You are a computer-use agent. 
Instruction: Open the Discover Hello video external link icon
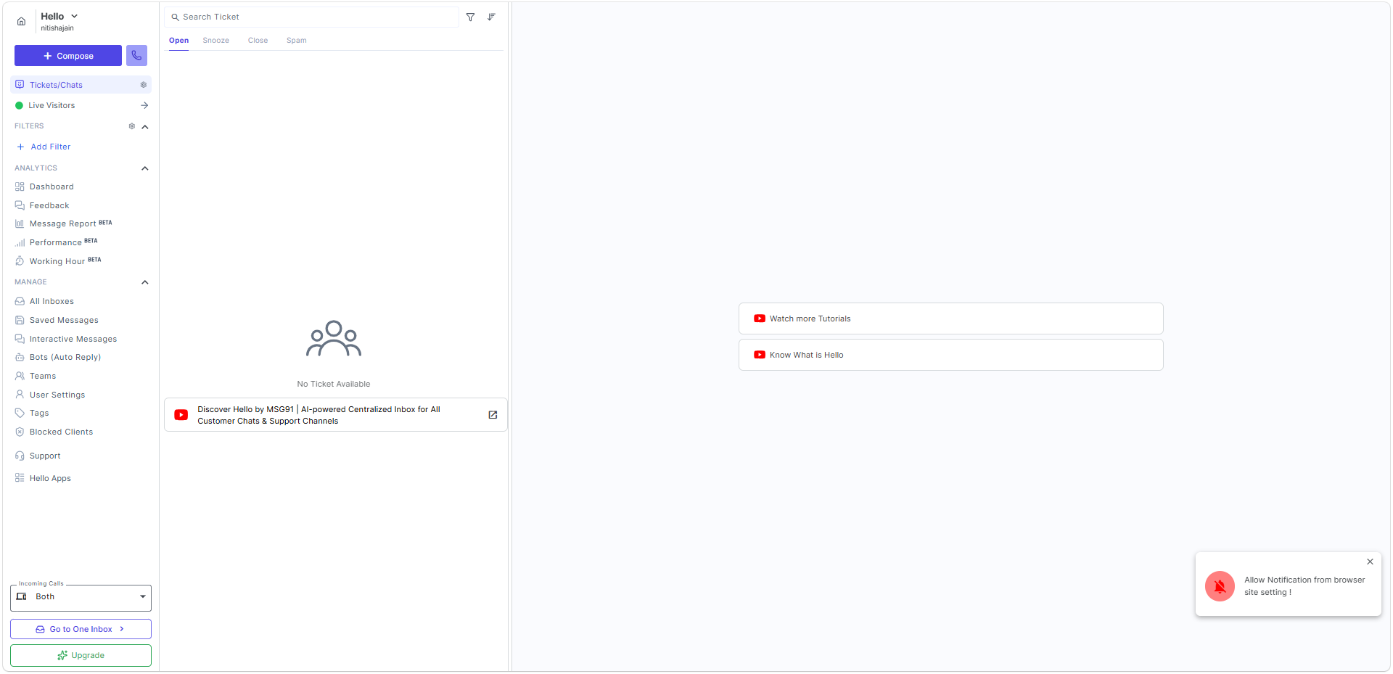(493, 415)
